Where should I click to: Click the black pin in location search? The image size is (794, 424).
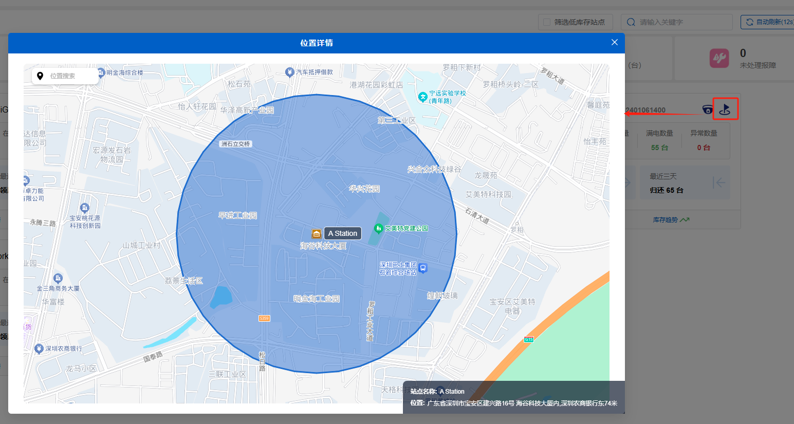40,76
